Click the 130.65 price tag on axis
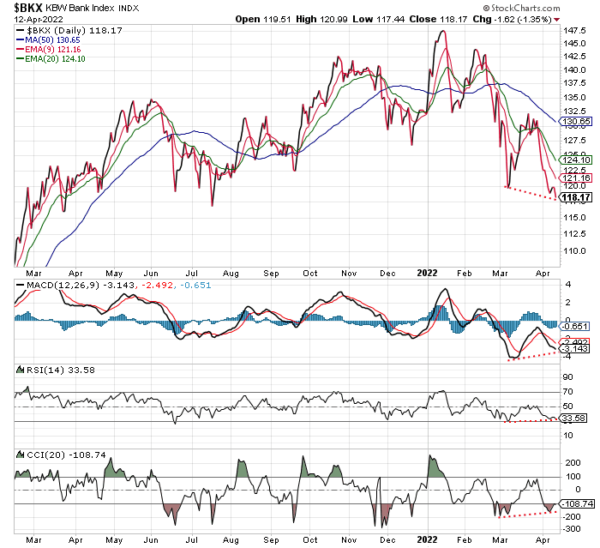Screen dimensions: 600x548 [x=576, y=122]
